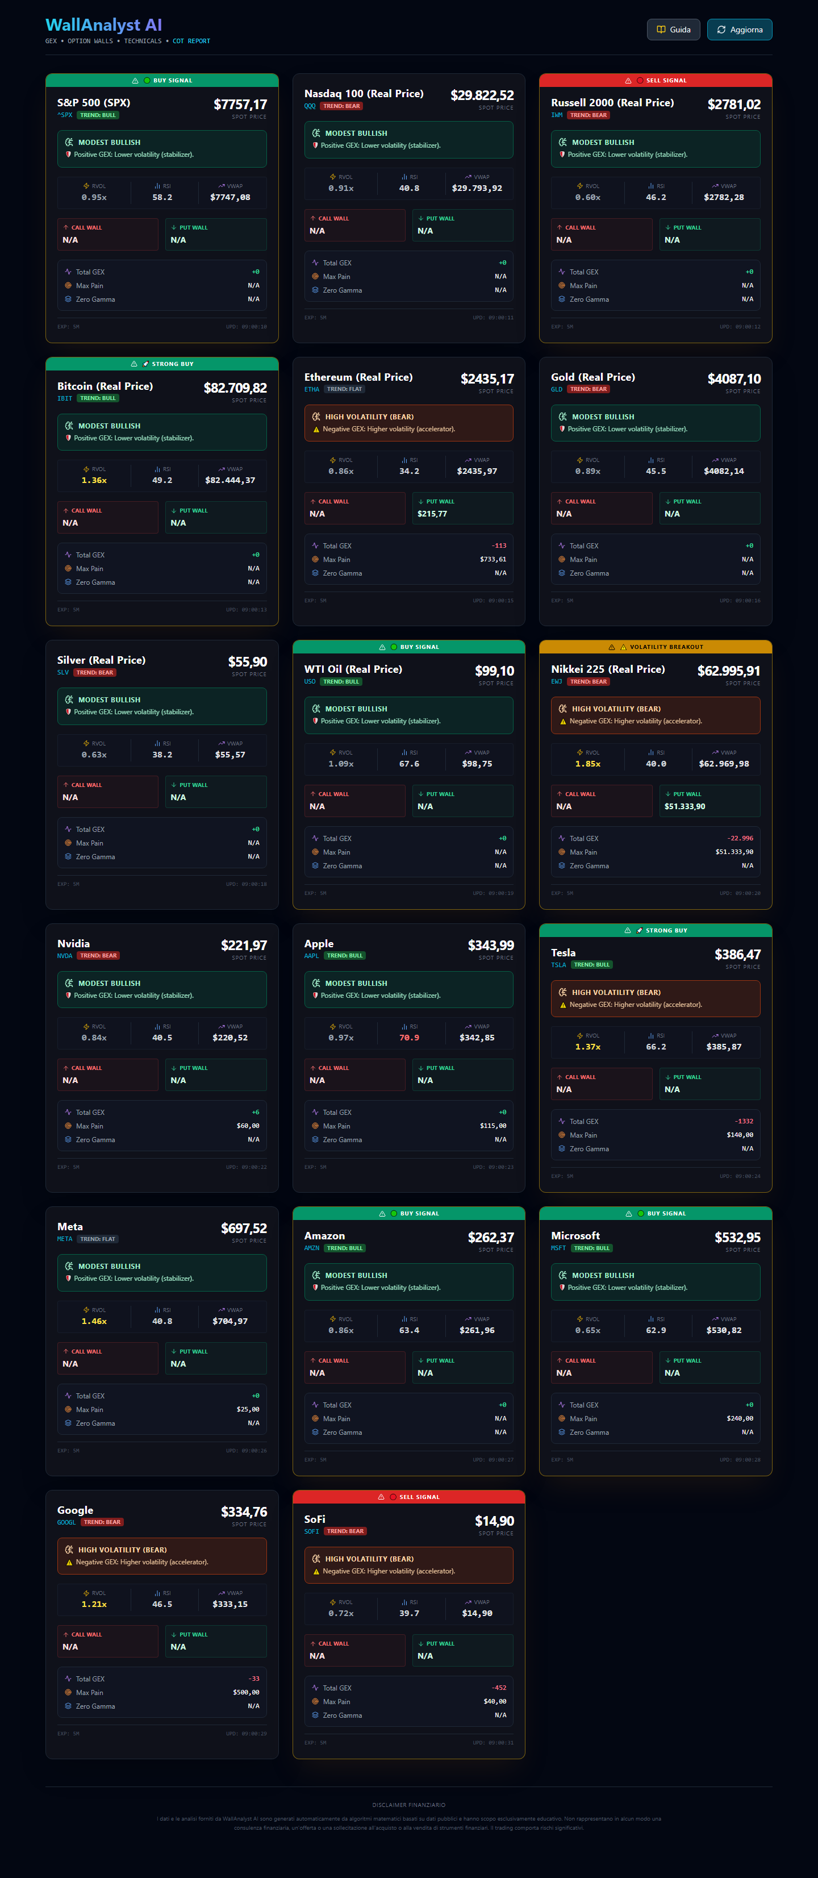The width and height of the screenshot is (818, 1878).
Task: Click the IBIT ticker under Bitcoin
Action: coord(65,399)
